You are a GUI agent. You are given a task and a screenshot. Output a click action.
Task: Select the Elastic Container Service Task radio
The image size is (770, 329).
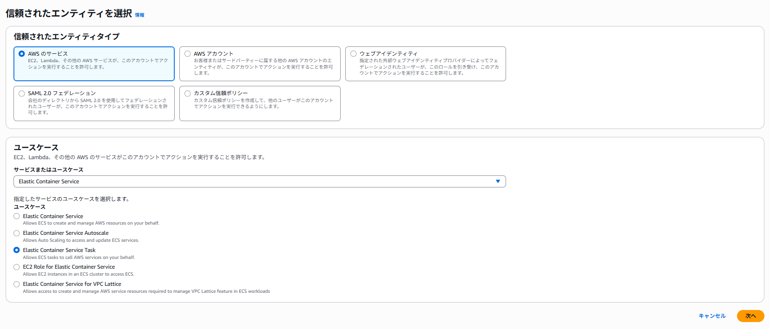[x=17, y=250]
